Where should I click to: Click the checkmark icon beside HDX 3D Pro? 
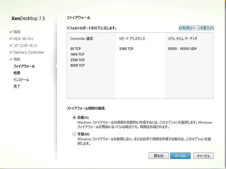tap(11, 39)
